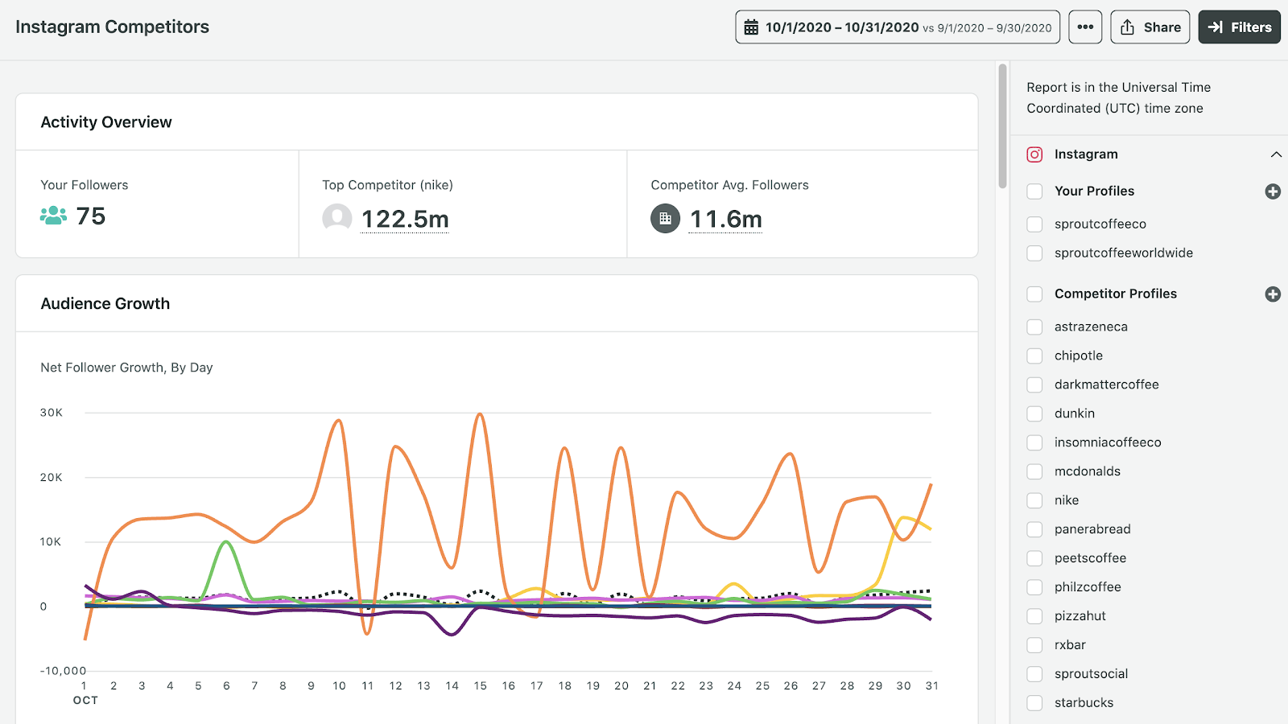Click the plus icon beside Your Profiles

[1273, 191]
